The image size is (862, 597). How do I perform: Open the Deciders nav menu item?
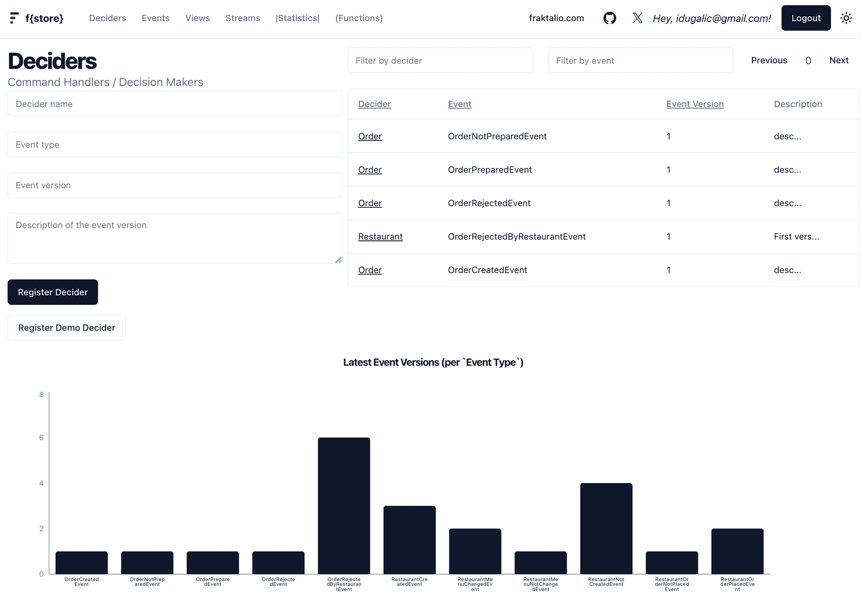pyautogui.click(x=107, y=18)
